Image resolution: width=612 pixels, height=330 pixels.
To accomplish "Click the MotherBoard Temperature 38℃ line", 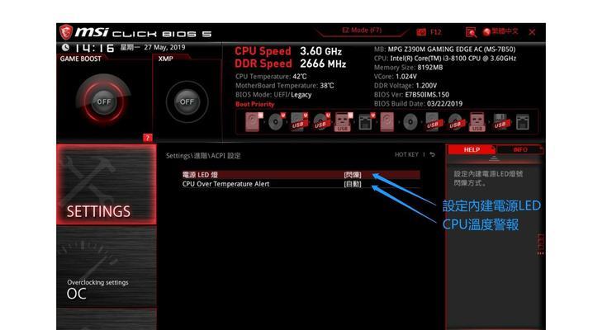I will (x=285, y=86).
